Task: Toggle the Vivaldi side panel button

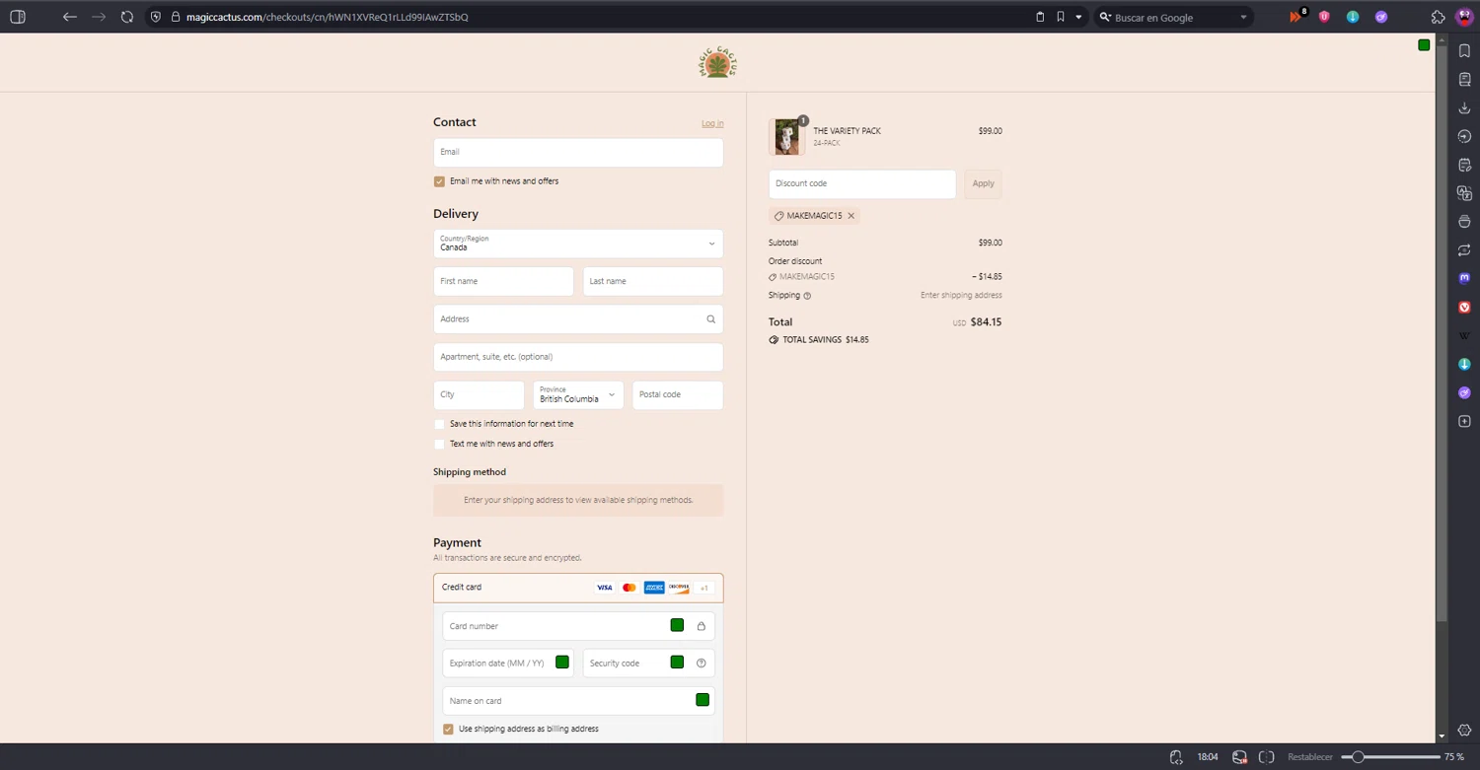Action: point(17,17)
